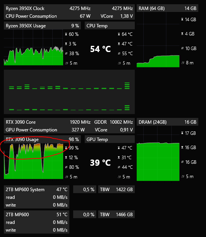Click the TBW 1422 GB value
The image size is (206, 237).
tap(116, 189)
